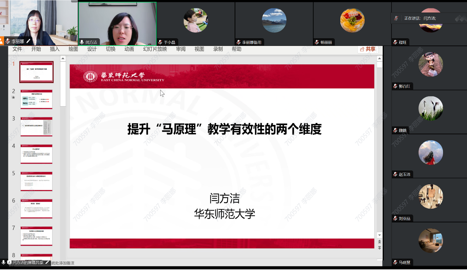Click 李丽娜's muted microphone icon
This screenshot has height=270, width=467.
point(8,42)
